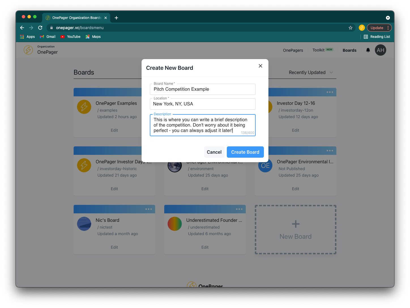Click site lock icon in address bar
This screenshot has height=308, width=410.
click(x=52, y=28)
